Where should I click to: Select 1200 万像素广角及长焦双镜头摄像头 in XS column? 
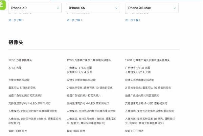coord(89,60)
